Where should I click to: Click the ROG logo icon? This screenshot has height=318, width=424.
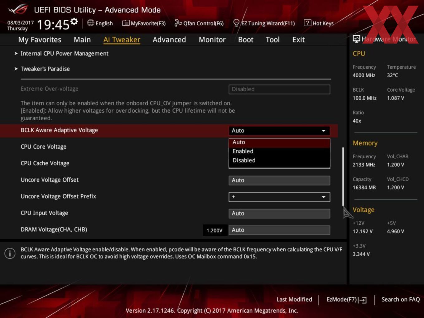tap(18, 9)
